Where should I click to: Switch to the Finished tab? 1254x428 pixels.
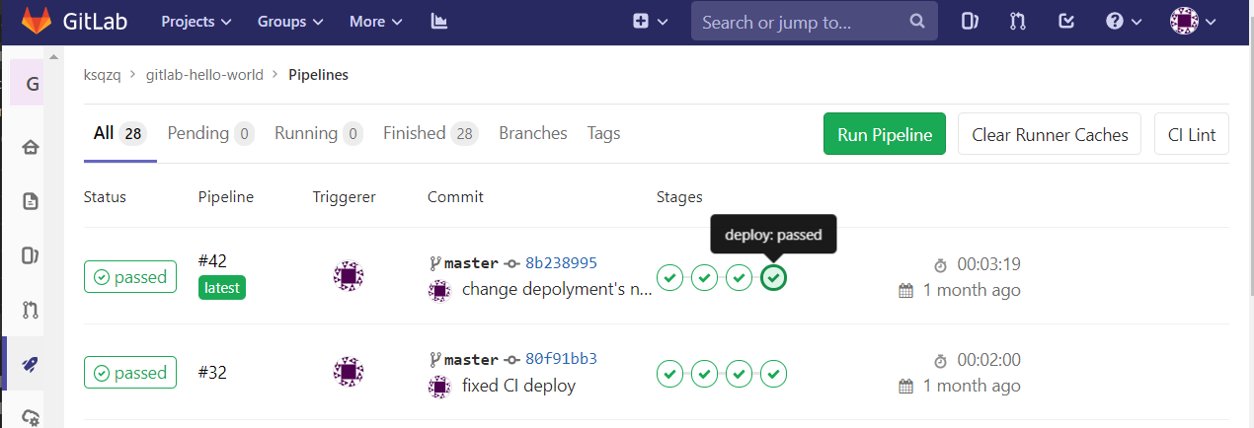coord(431,133)
